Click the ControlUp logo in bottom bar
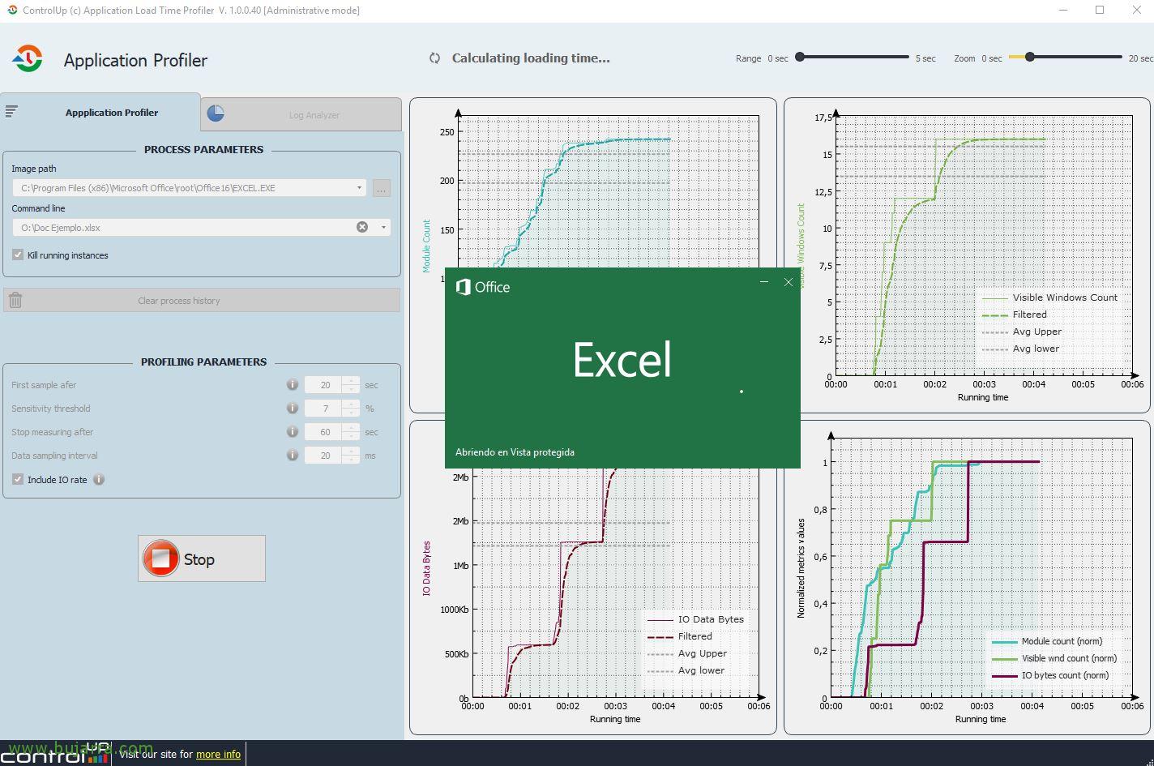Screen dimensions: 1154x766 coord(55,754)
